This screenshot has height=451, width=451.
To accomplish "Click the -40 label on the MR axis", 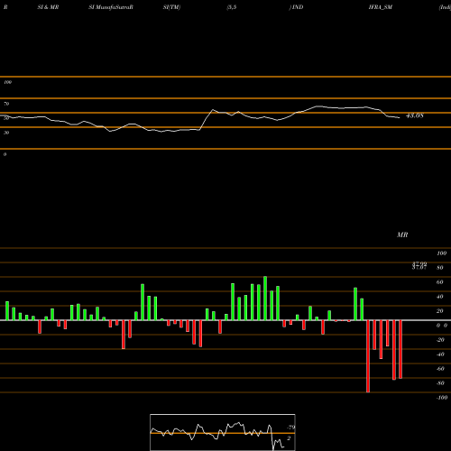I will (x=440, y=354).
